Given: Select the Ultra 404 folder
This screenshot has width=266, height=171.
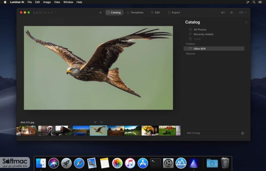Looking at the screenshot, I should (214, 49).
